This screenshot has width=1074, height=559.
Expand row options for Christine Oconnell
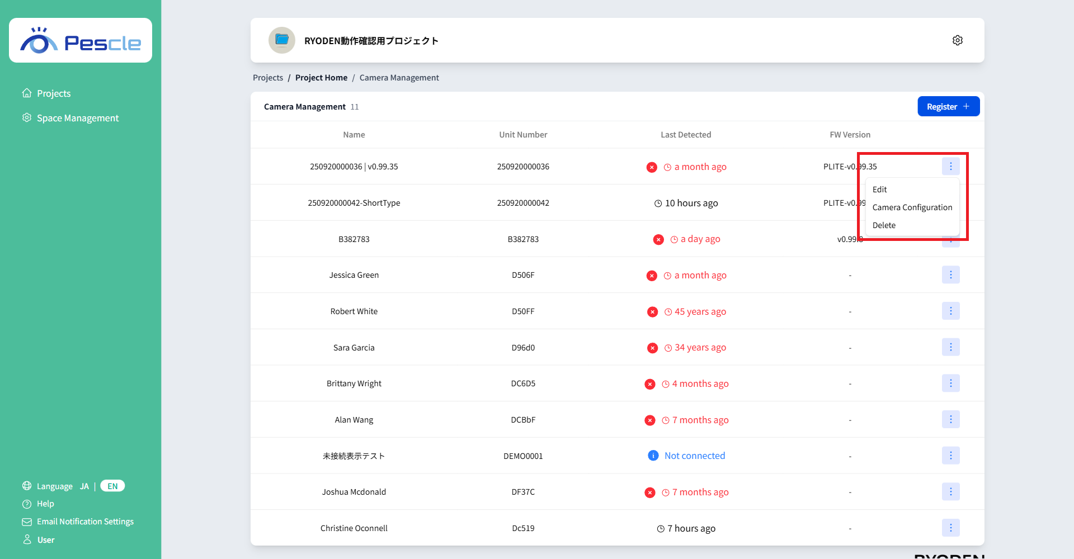(950, 528)
